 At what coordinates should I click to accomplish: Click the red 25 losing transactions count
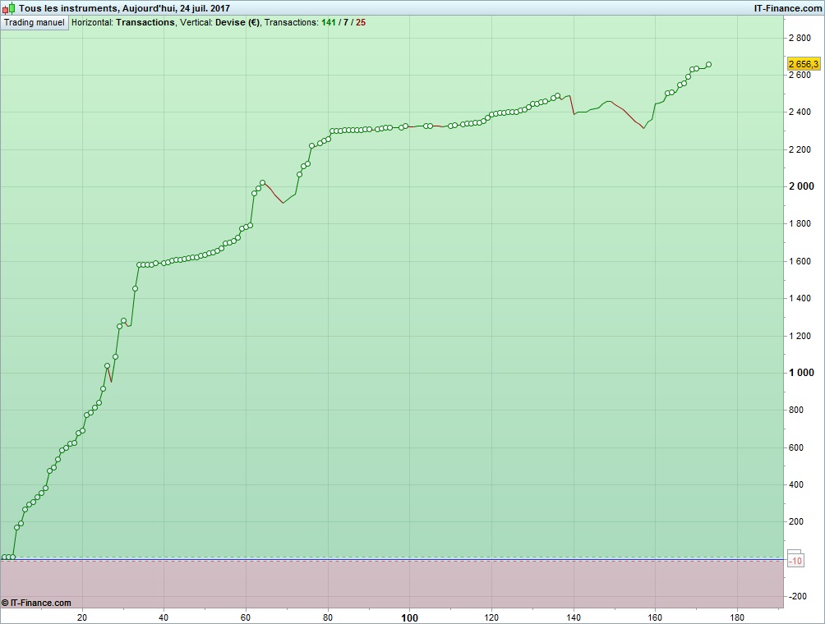point(361,23)
